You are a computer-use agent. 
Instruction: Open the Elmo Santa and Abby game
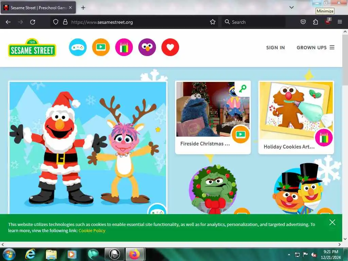click(x=88, y=147)
